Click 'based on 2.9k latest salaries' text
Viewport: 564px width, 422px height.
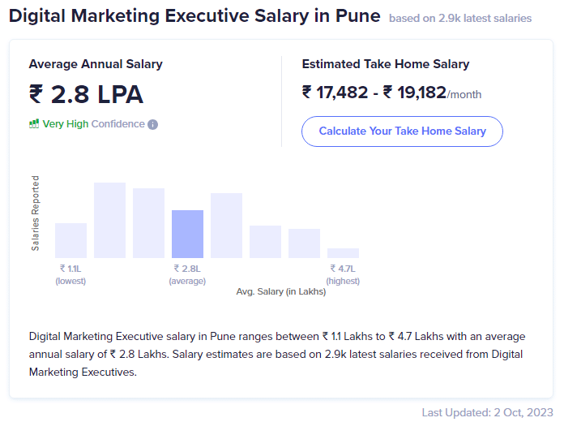(460, 18)
